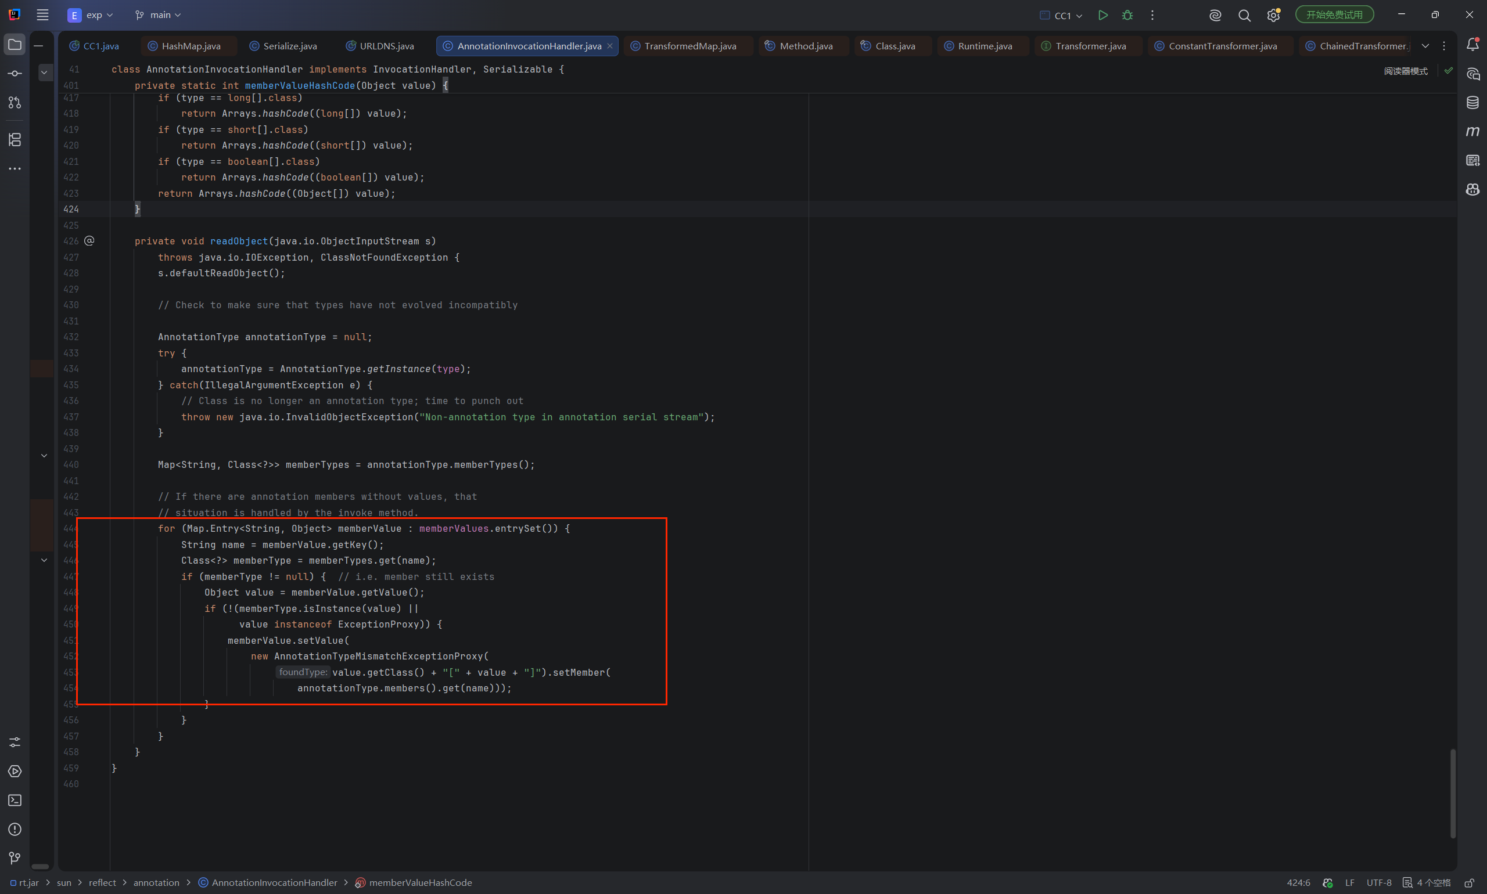Open the Commit tool window

pos(15,74)
